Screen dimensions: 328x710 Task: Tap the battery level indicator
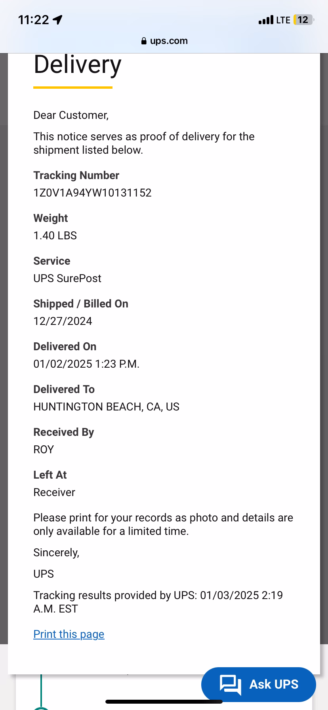click(x=303, y=20)
